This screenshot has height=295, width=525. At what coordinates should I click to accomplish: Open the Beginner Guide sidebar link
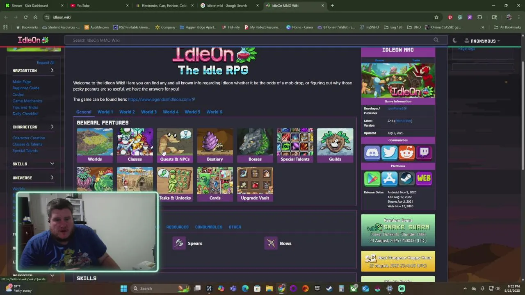[x=26, y=88]
